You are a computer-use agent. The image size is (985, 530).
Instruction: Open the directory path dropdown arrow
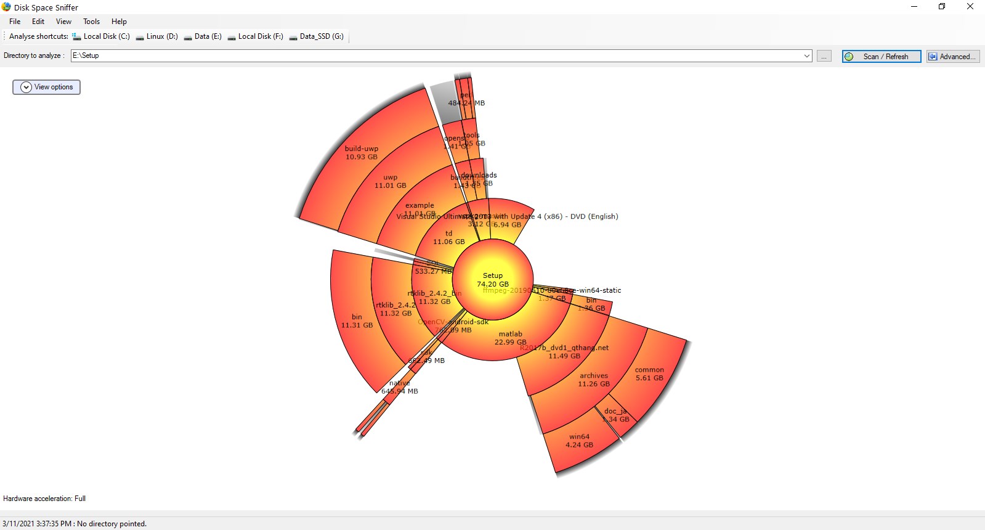click(806, 55)
